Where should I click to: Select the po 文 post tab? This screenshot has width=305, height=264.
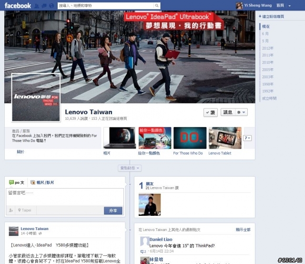click(17, 182)
